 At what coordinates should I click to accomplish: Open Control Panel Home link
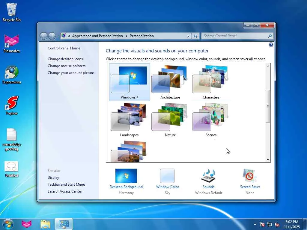tap(64, 48)
